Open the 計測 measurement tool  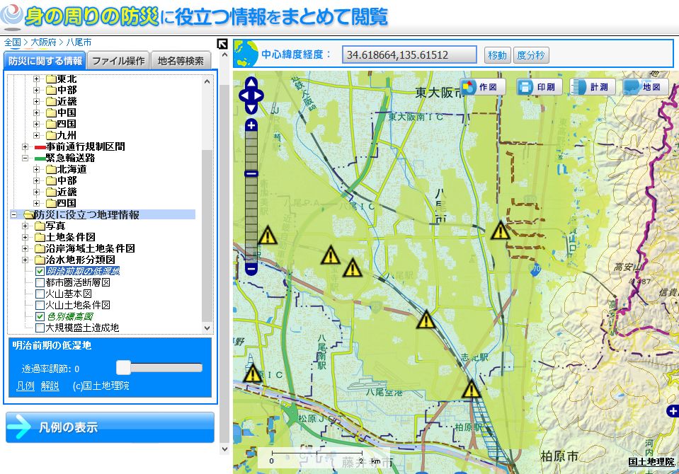tap(592, 87)
